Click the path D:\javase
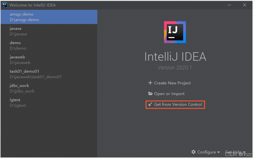This screenshot has height=159, width=254. 18,34
